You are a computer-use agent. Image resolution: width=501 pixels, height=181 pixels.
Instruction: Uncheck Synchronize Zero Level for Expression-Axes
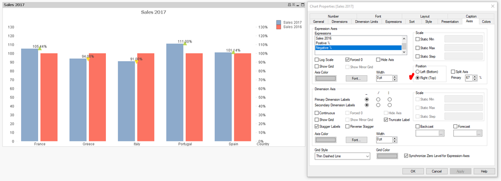406,156
